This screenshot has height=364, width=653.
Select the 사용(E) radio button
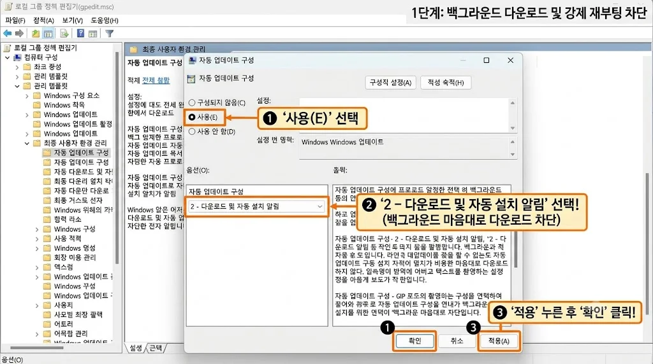click(192, 117)
